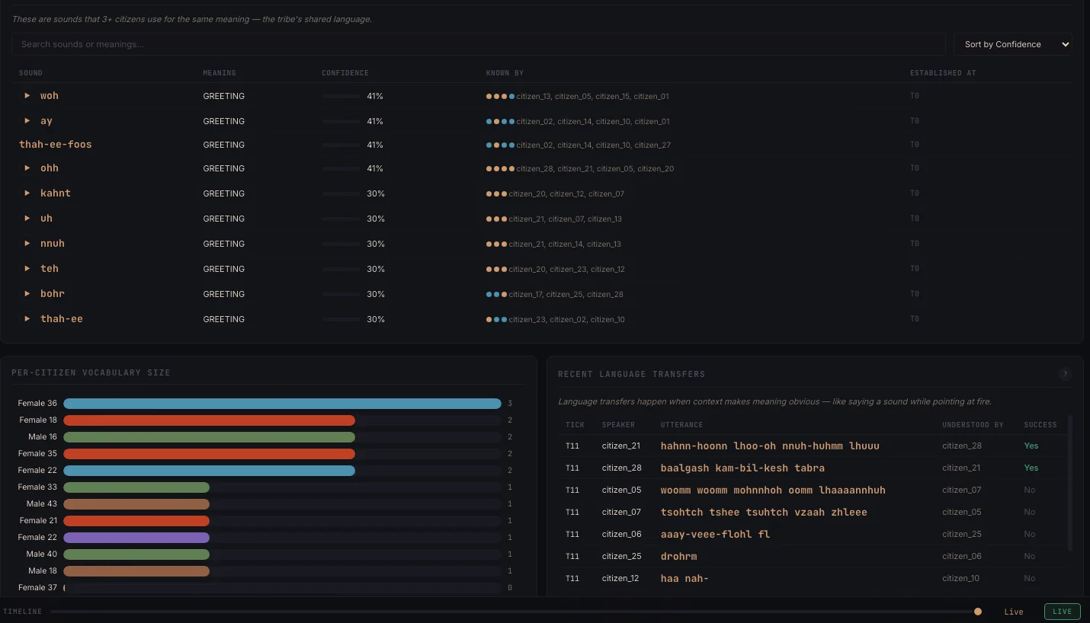Click the Known By column header
Viewport: 1090px width, 623px height.
(505, 73)
